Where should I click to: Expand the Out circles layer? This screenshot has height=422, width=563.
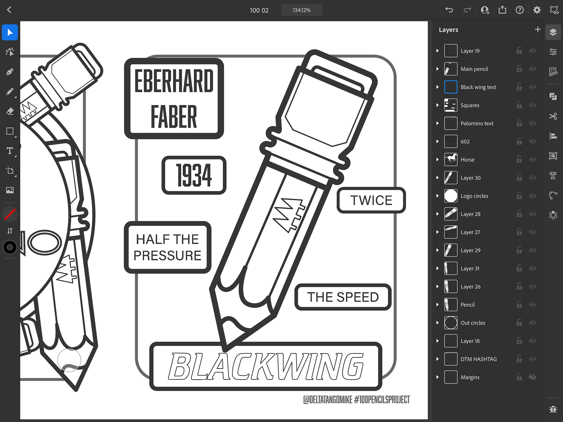tap(437, 323)
